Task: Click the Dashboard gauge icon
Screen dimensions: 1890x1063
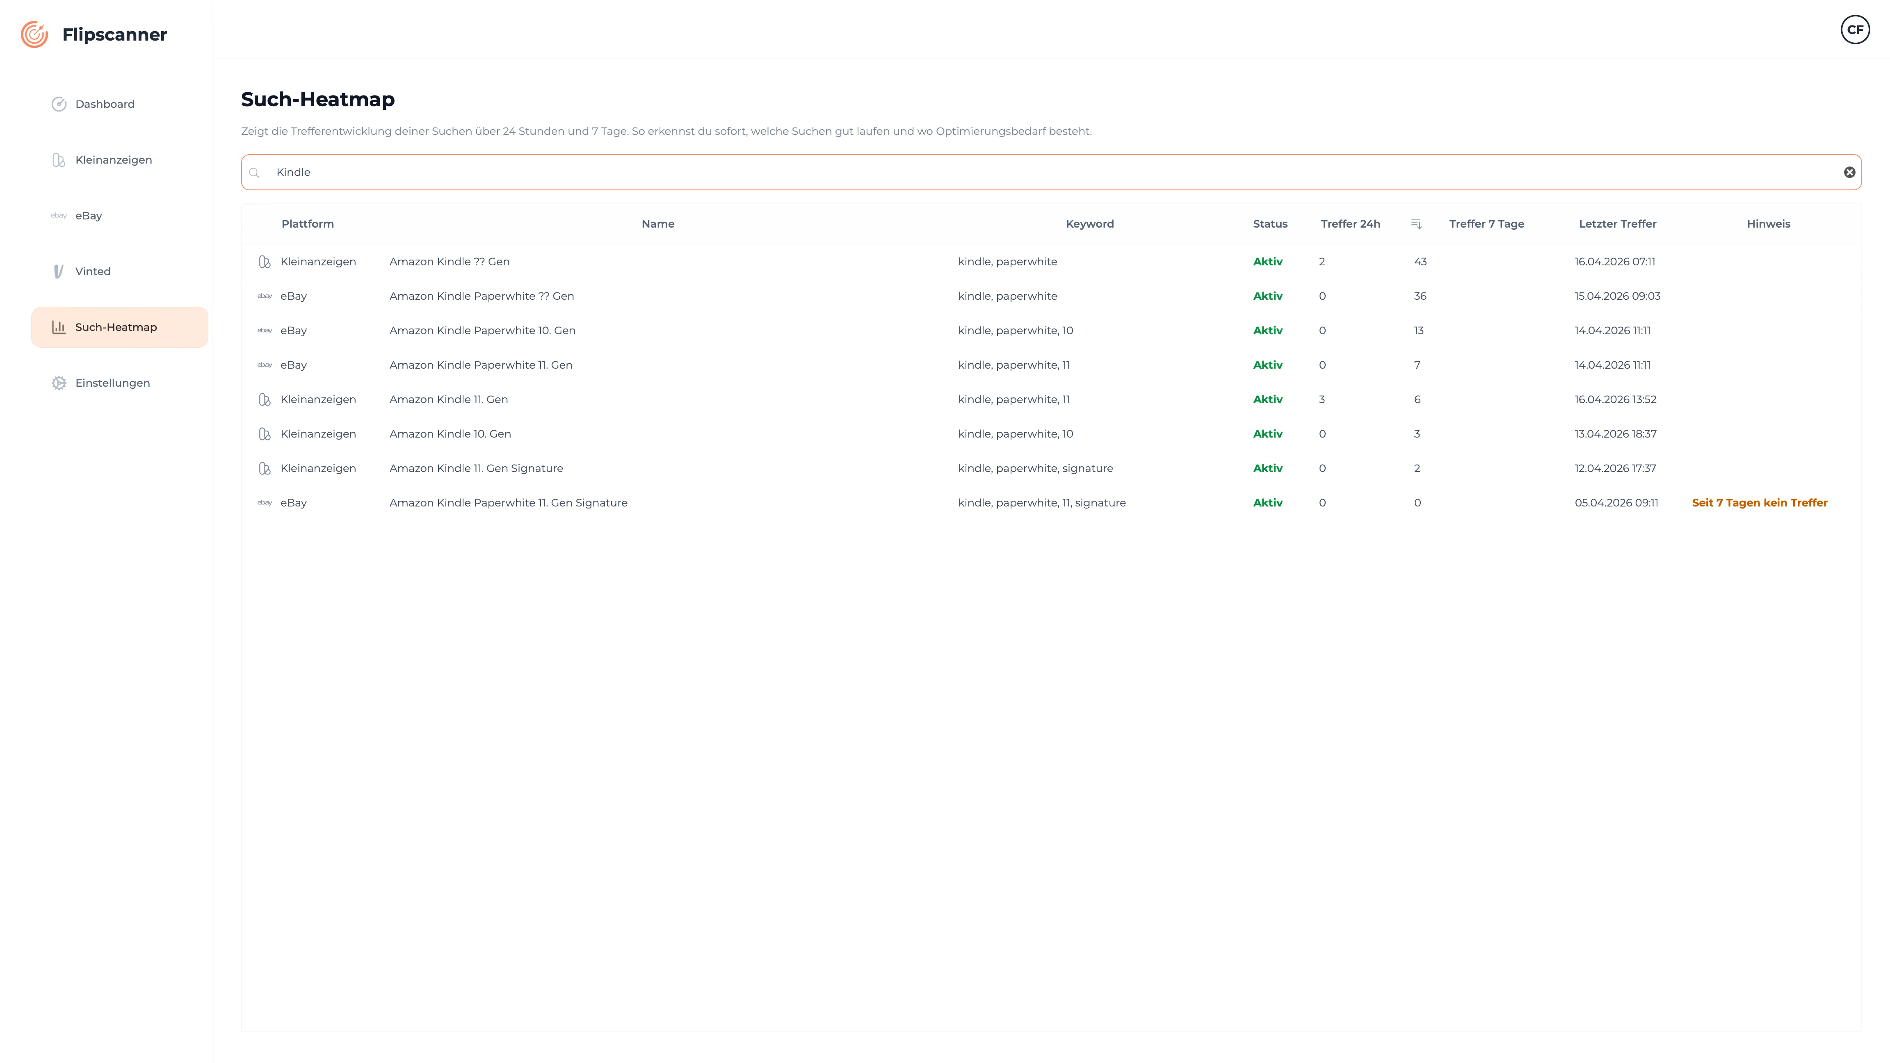Action: [59, 104]
